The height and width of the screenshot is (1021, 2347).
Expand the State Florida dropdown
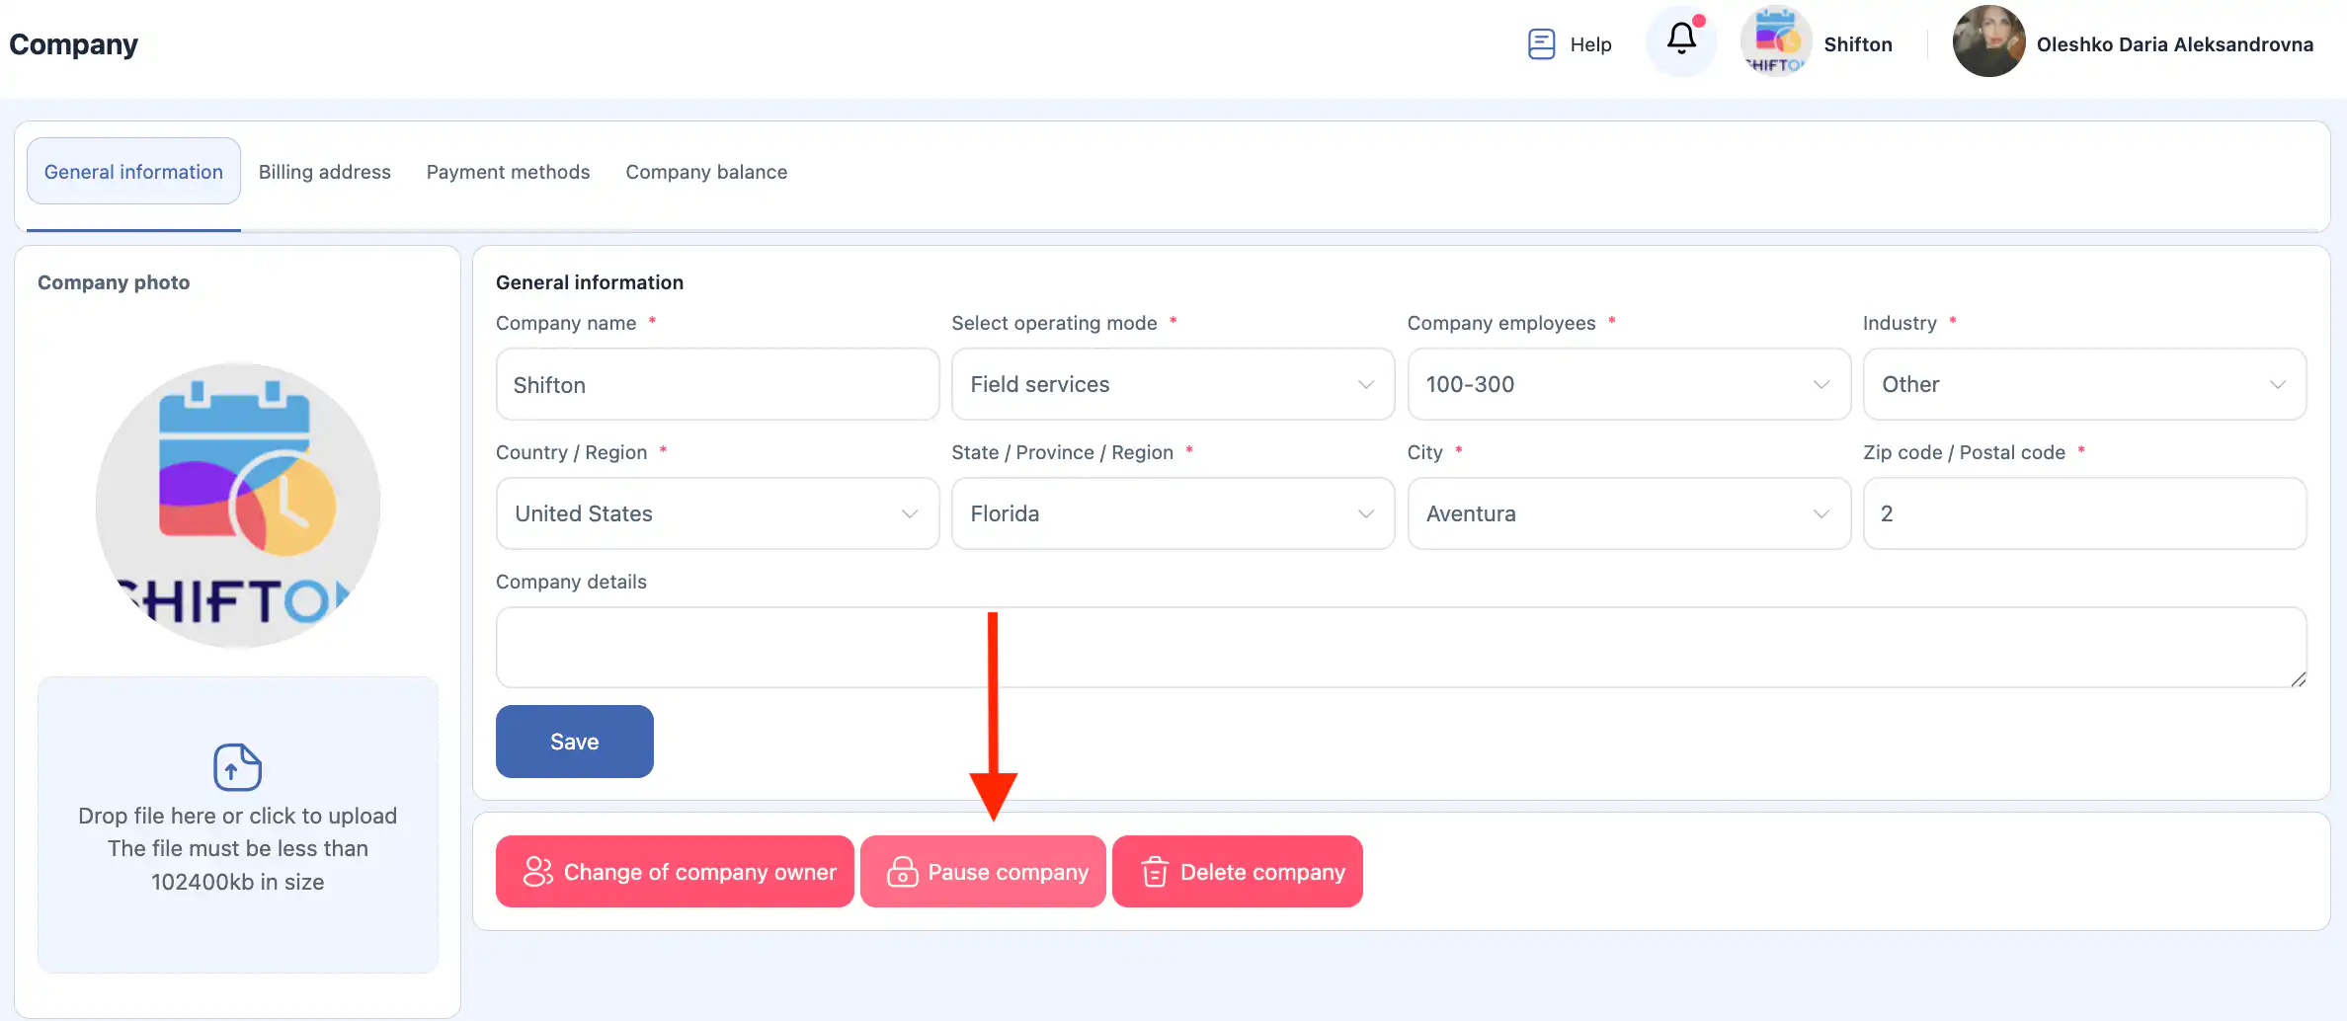(1172, 513)
